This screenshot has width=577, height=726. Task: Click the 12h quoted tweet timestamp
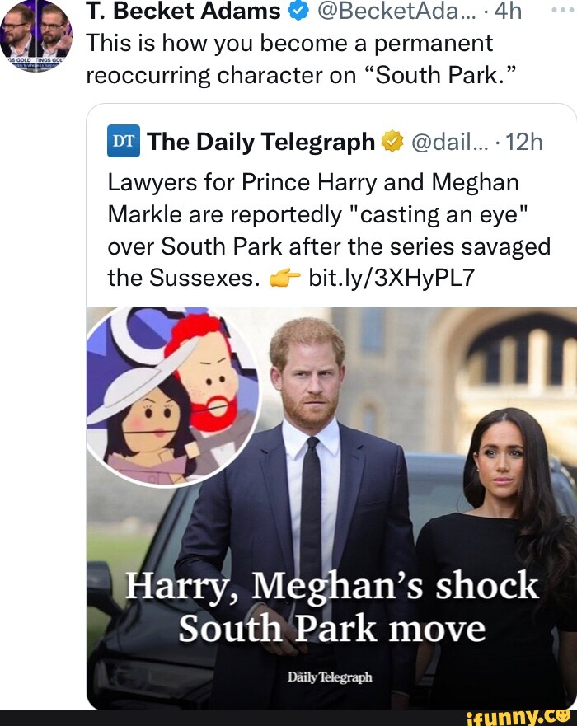pyautogui.click(x=523, y=143)
